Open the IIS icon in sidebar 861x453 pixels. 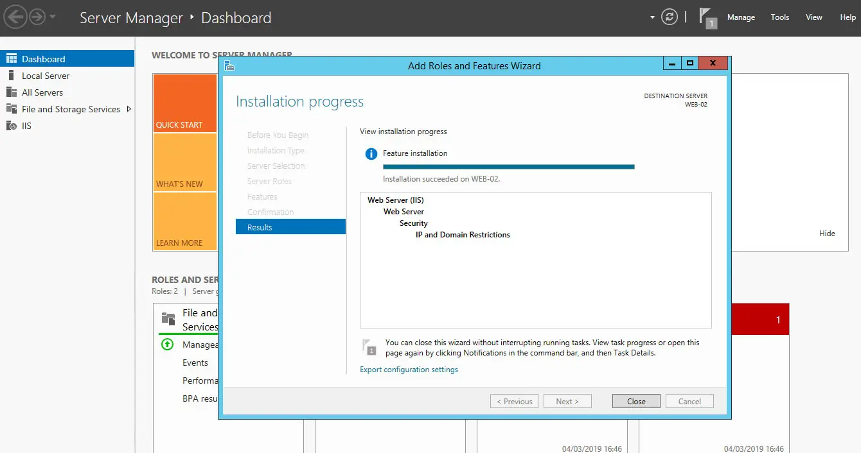(11, 126)
